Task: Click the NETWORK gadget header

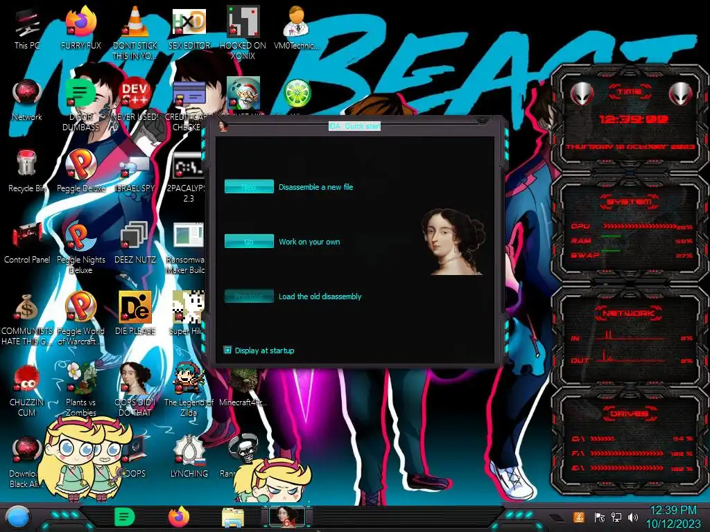Action: [629, 313]
